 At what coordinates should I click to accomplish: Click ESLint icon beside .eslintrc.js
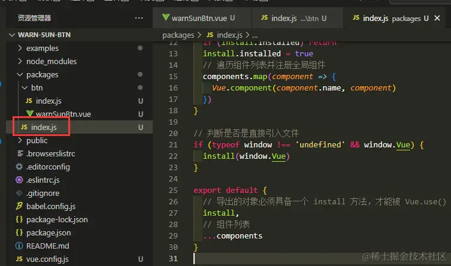tap(19, 180)
